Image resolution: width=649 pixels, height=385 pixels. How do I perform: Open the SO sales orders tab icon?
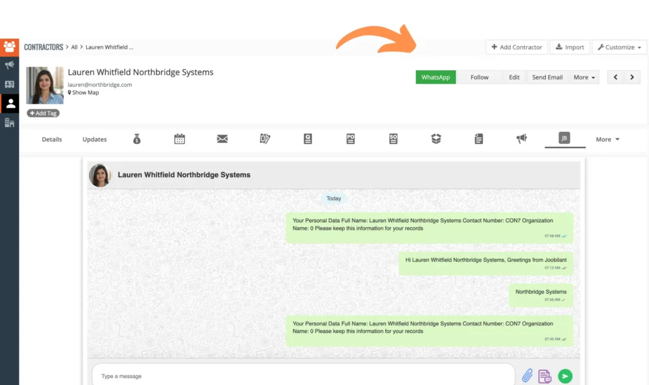pos(393,139)
